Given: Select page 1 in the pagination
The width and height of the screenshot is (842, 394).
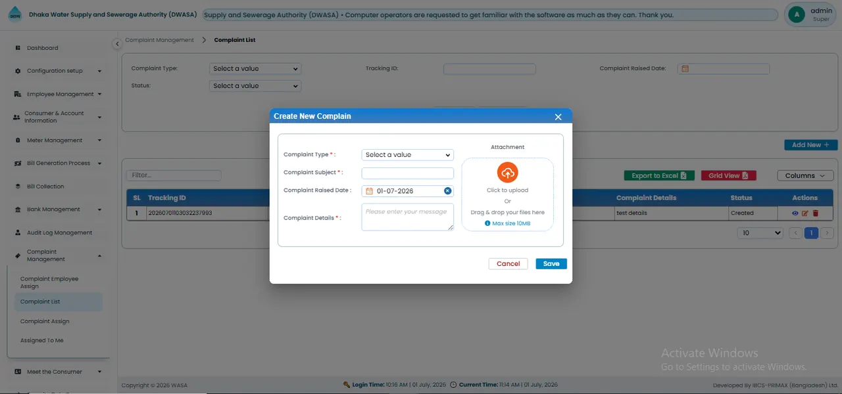Looking at the screenshot, I should (812, 232).
